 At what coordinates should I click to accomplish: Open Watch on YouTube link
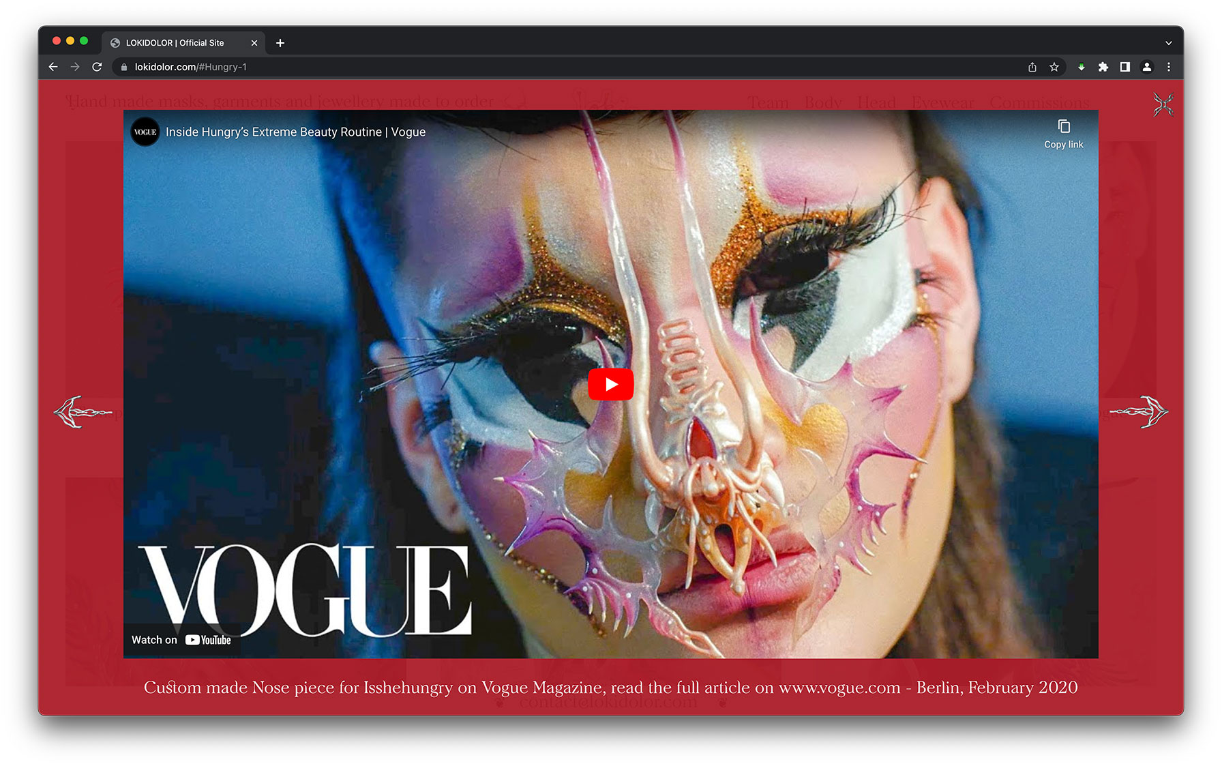pyautogui.click(x=181, y=640)
